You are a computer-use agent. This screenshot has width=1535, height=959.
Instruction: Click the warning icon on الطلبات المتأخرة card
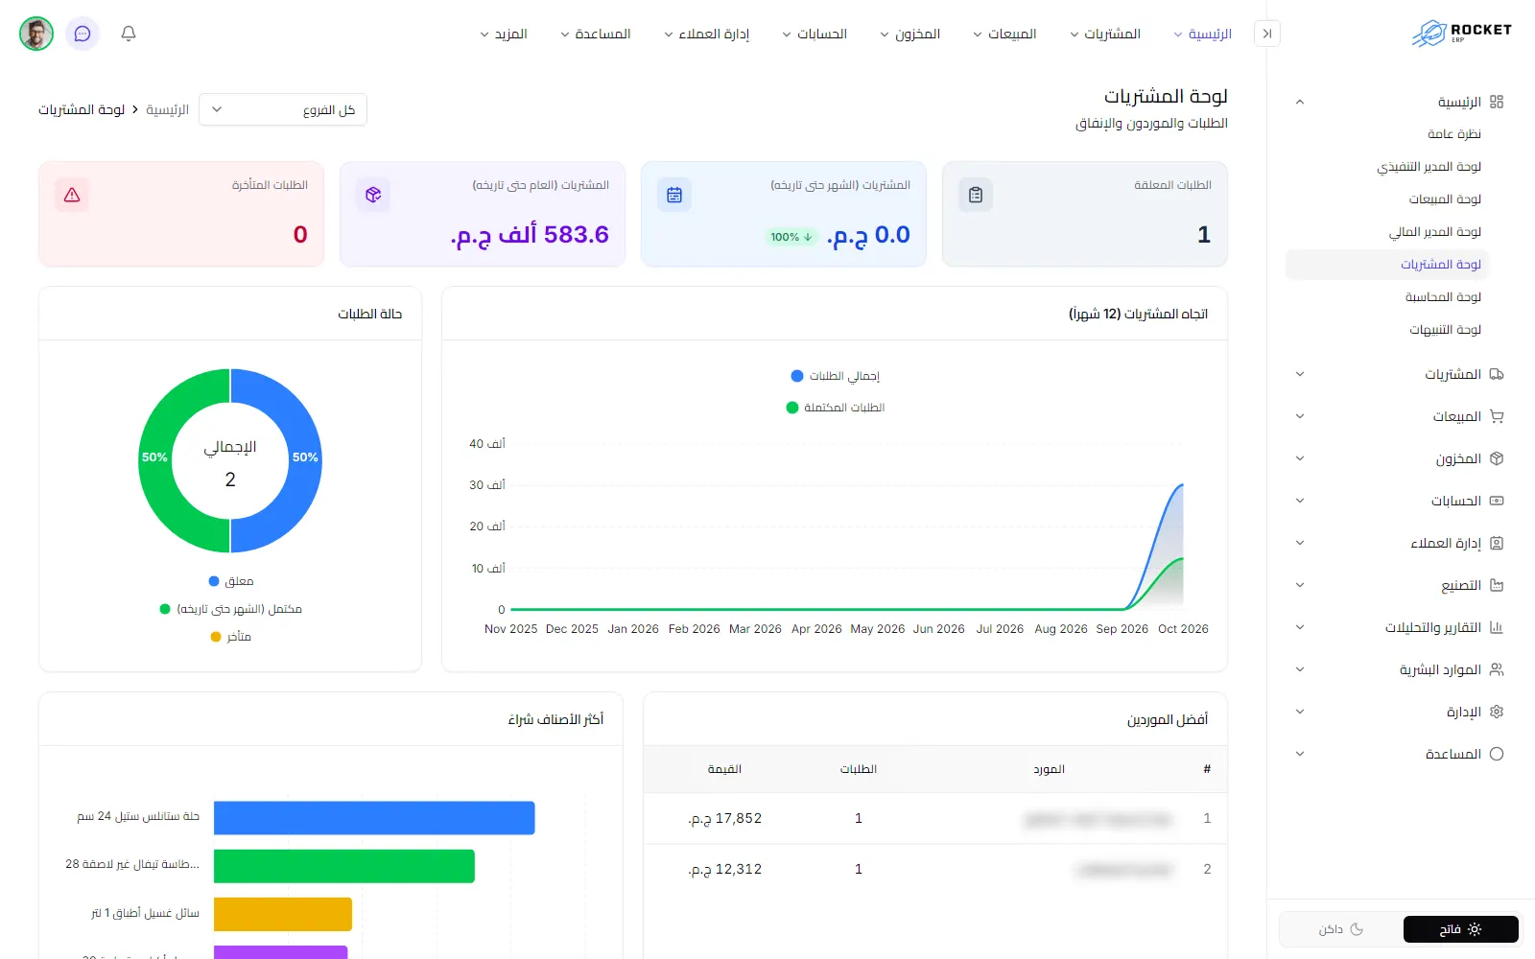click(x=72, y=195)
